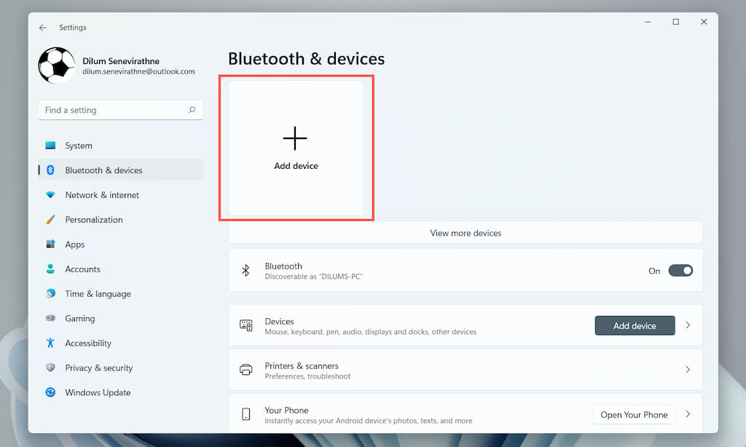This screenshot has height=447, width=746.
Task: Click the Instantly access your Android description
Action: (368, 421)
